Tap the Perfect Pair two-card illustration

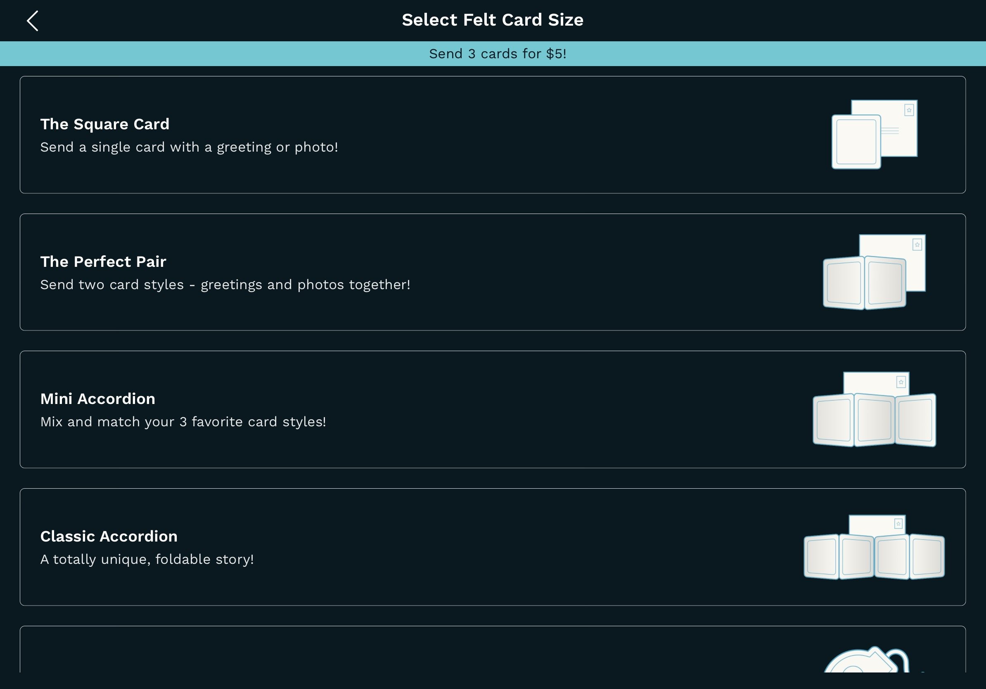pyautogui.click(x=874, y=272)
